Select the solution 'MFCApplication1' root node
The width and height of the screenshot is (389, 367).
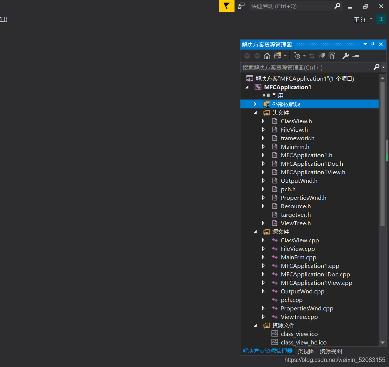(305, 78)
